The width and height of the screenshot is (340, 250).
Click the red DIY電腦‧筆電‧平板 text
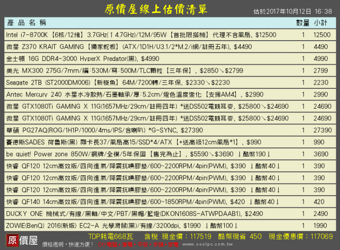point(138,245)
